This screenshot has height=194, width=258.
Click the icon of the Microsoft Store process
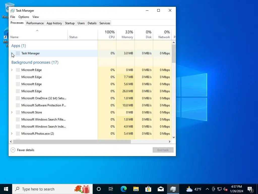[x=18, y=112]
